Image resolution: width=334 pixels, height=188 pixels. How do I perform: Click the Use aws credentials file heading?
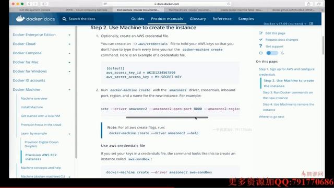123,146
